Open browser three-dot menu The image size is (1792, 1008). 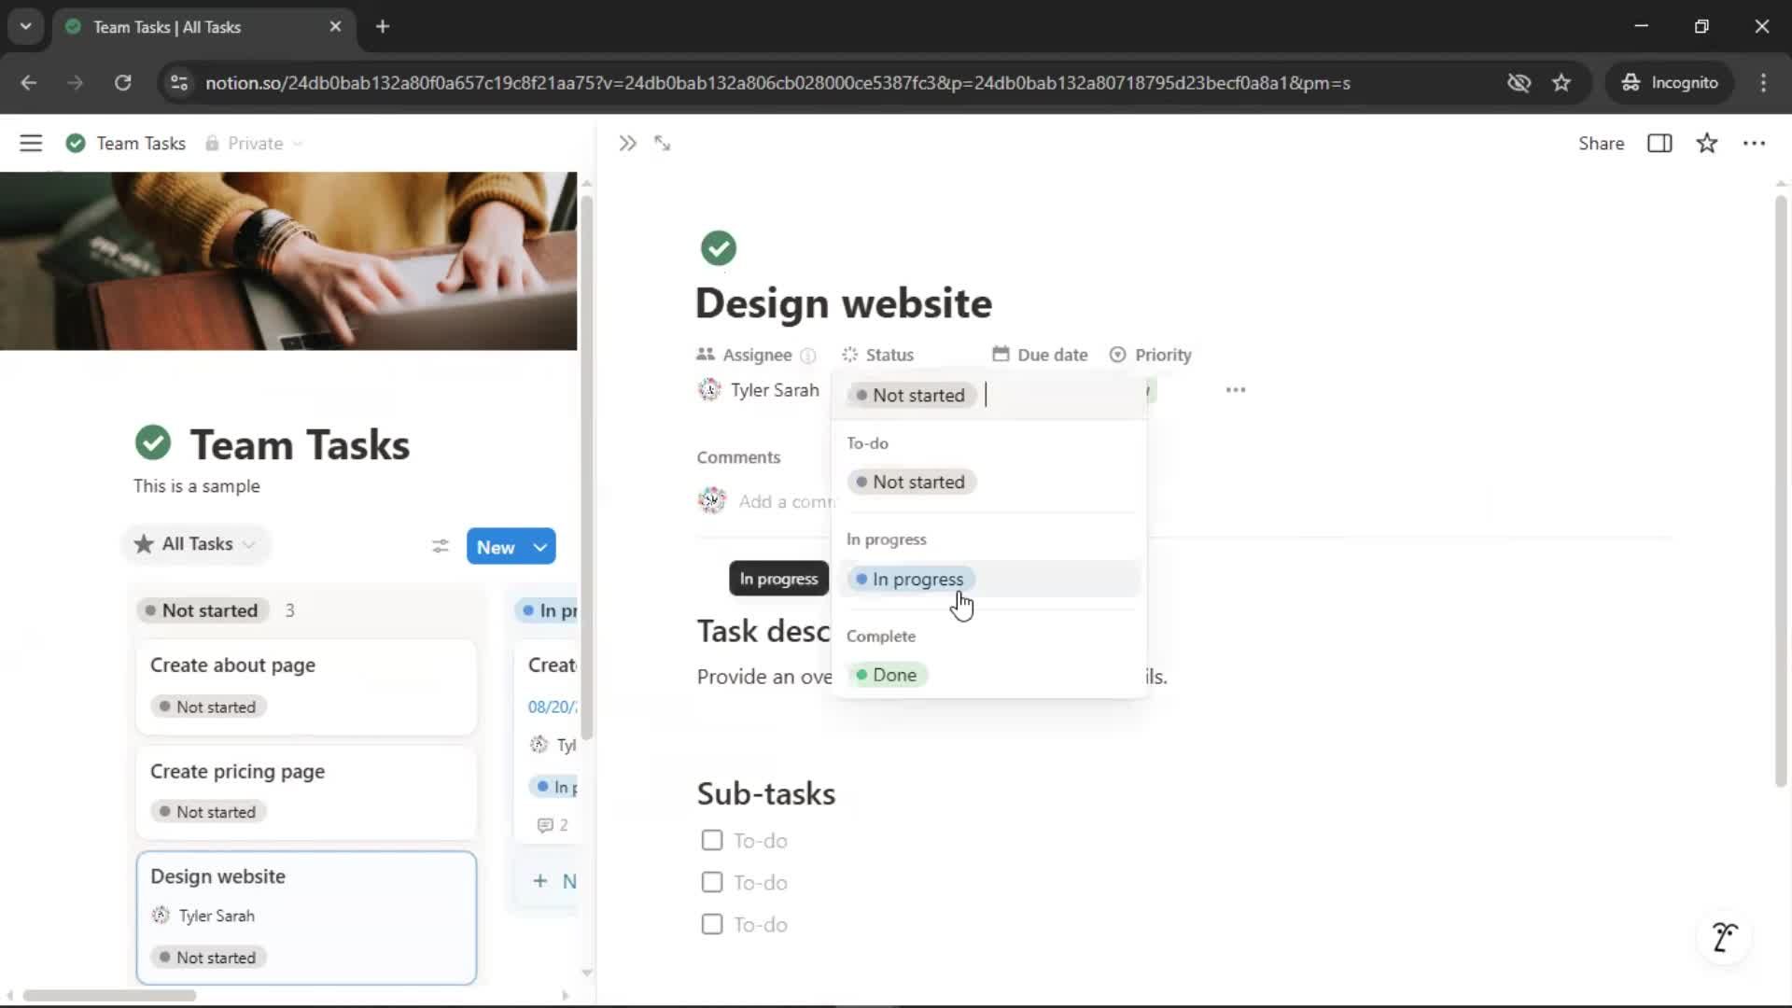1763,83
